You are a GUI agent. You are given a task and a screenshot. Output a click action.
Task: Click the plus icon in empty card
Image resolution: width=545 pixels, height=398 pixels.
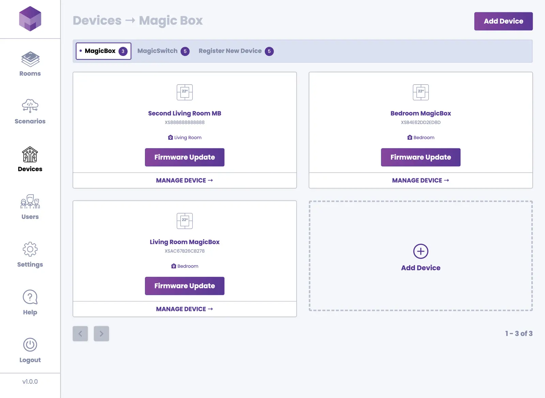421,251
